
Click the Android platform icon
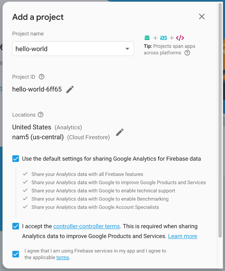click(147, 38)
